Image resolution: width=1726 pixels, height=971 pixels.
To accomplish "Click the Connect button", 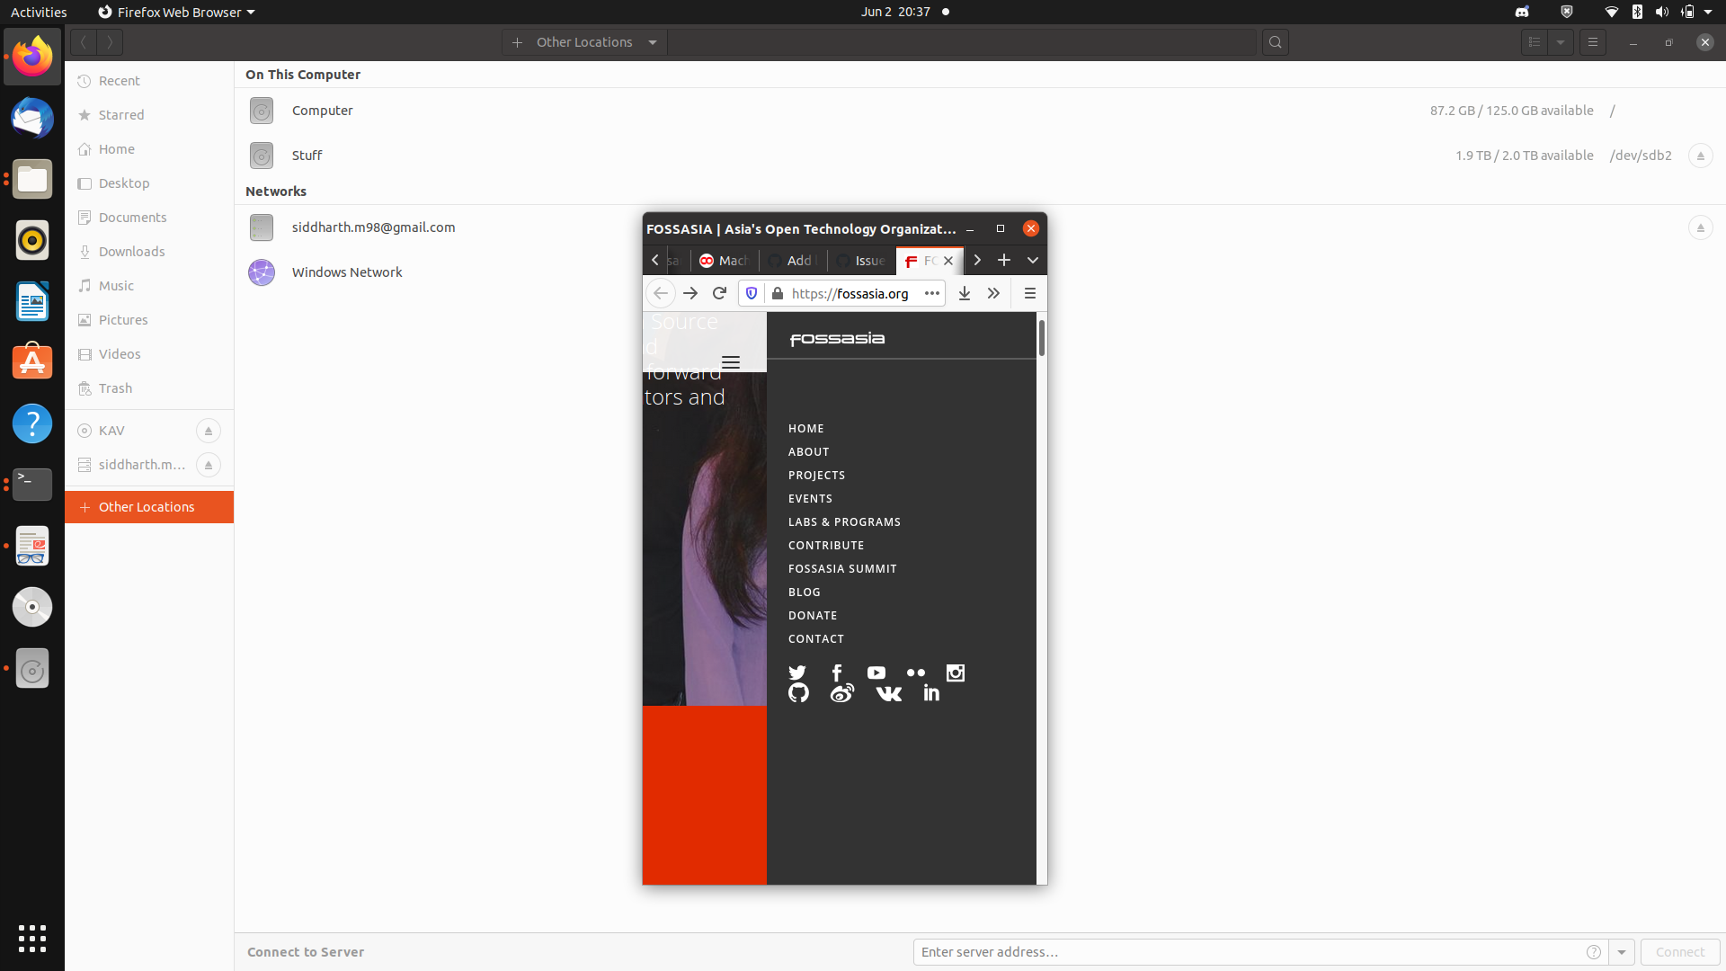I will [x=1679, y=952].
